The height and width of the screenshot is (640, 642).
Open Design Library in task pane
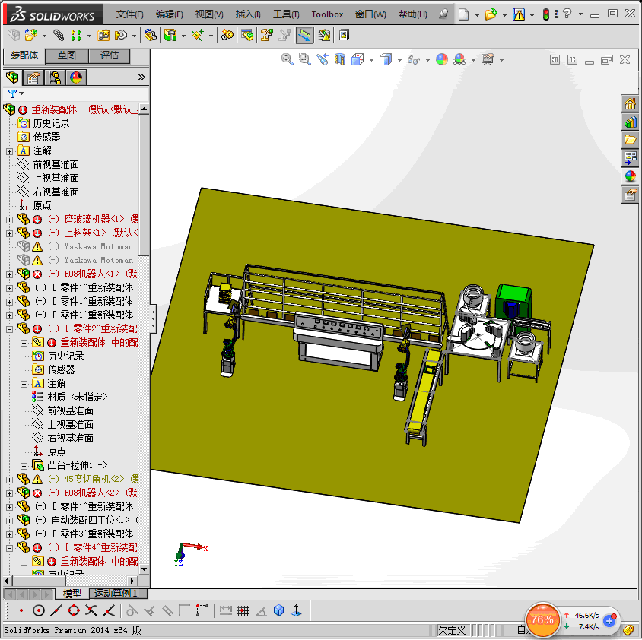pos(630,122)
